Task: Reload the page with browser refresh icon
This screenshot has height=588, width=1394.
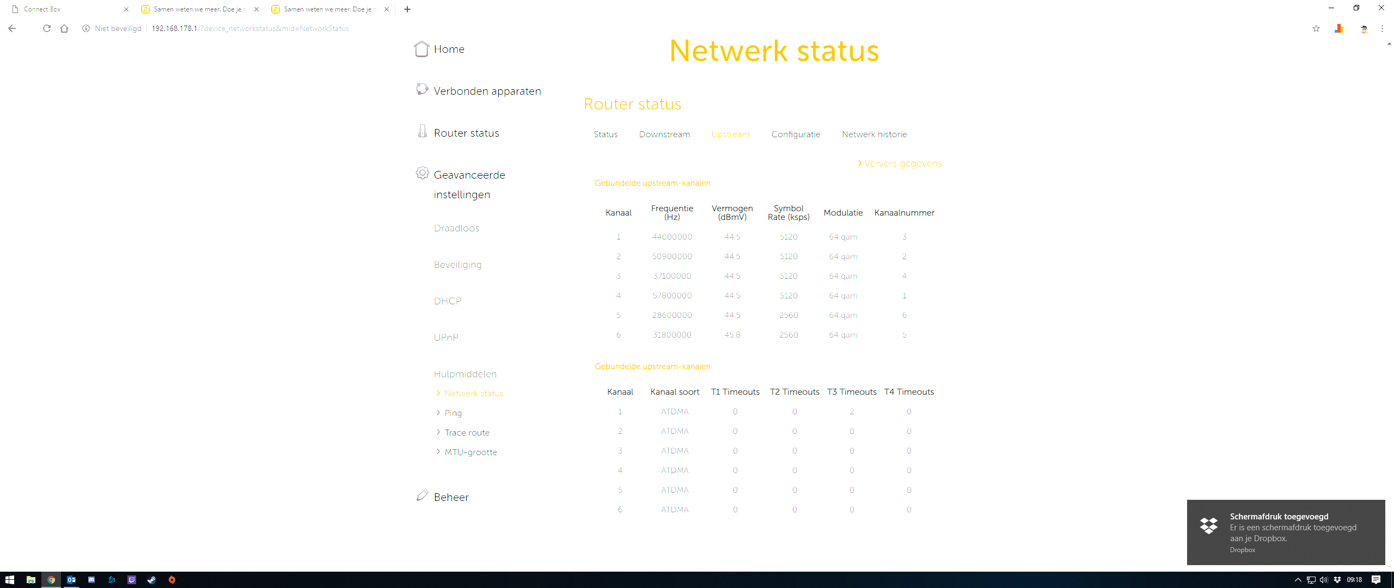Action: click(47, 28)
